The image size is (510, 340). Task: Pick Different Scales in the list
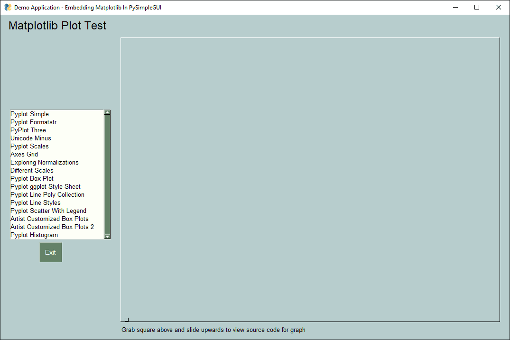32,171
